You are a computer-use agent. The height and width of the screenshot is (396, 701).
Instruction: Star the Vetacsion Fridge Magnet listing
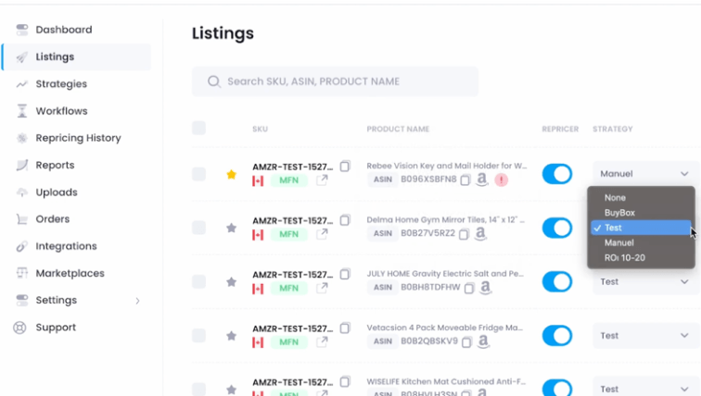coord(232,336)
